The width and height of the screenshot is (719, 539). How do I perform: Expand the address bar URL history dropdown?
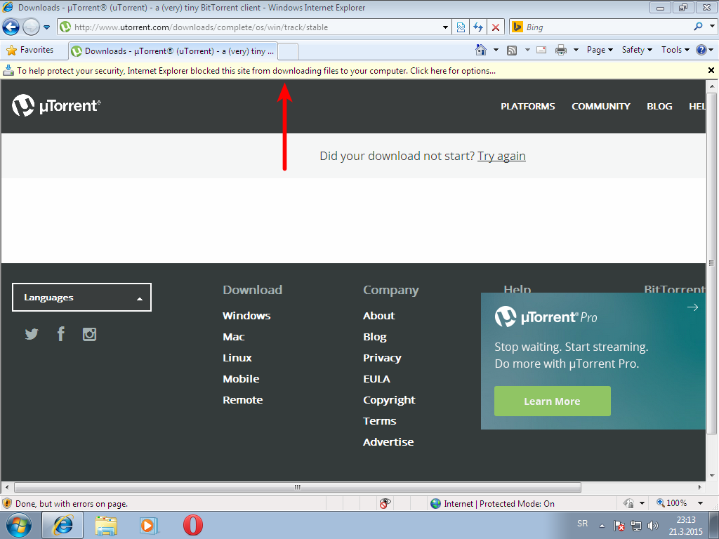(x=445, y=27)
